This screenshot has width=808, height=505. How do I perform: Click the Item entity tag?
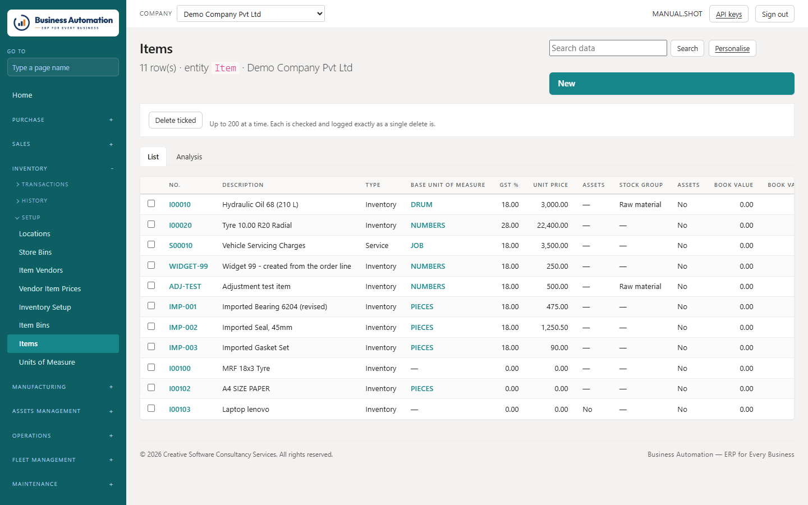(x=226, y=68)
